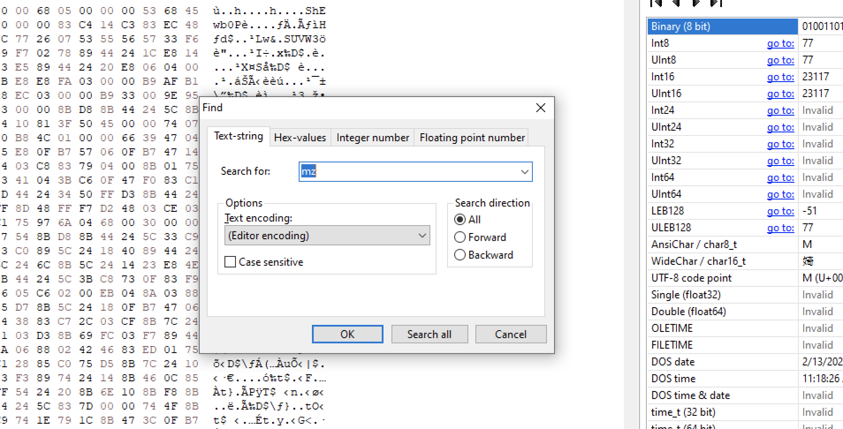Open the Text encoding dropdown

point(327,236)
